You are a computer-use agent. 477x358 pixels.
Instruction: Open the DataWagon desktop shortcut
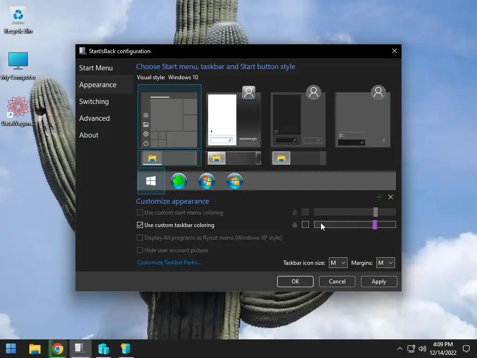(18, 111)
